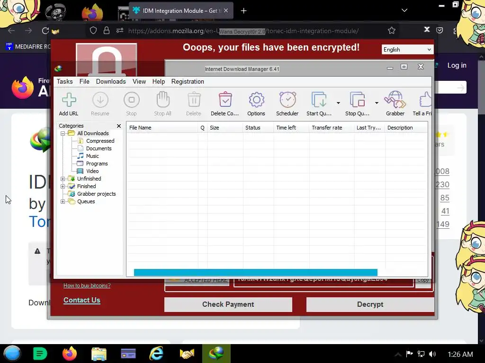Viewport: 485px width, 363px height.
Task: Click the network tray icon
Action: pos(421,354)
